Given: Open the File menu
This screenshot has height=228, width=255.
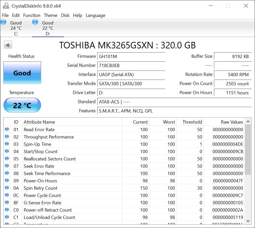Looking at the screenshot, I should 5,15.
